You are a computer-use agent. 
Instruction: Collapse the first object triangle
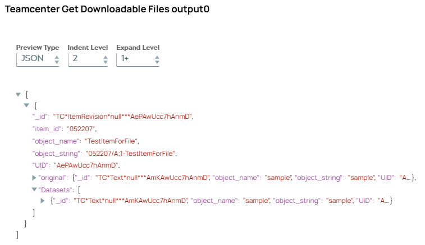tap(26, 105)
